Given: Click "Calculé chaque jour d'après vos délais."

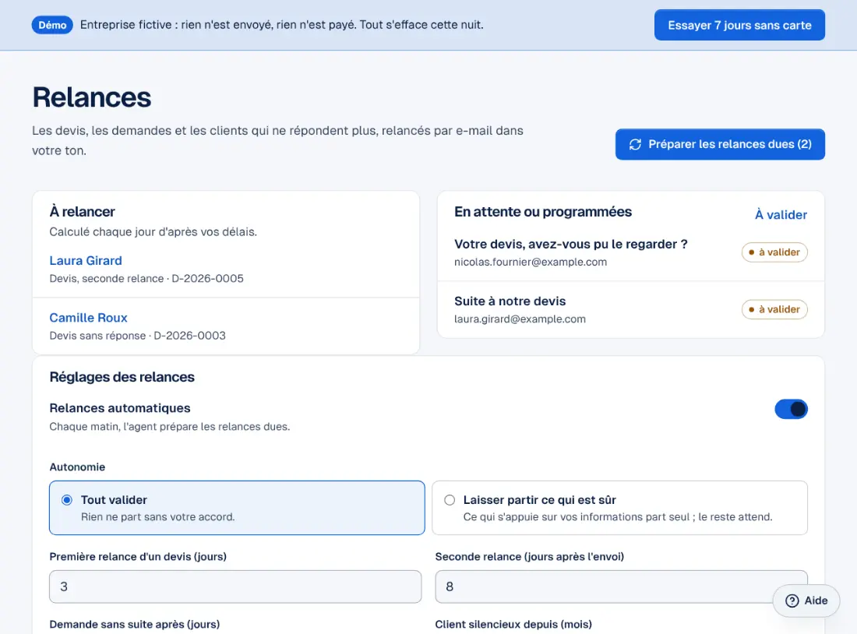Looking at the screenshot, I should tap(153, 232).
